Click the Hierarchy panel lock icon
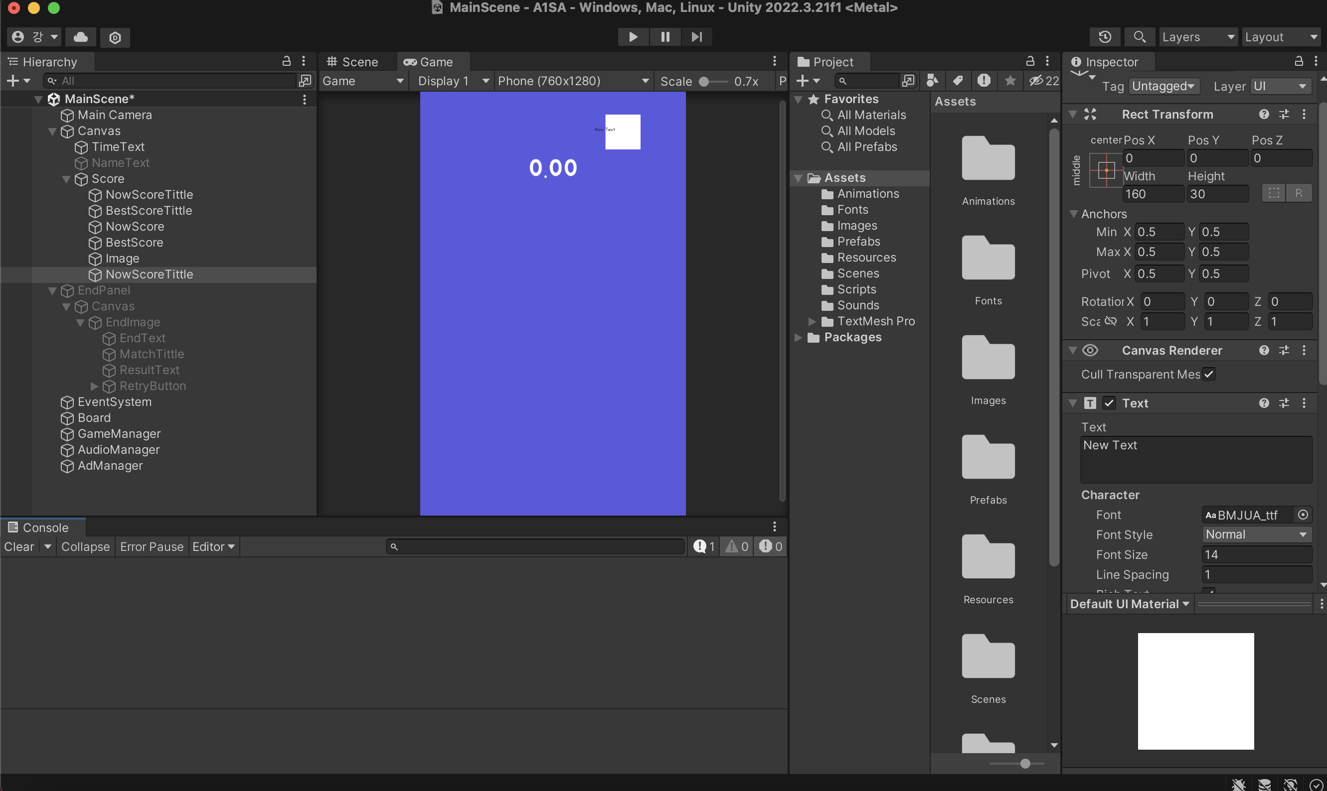This screenshot has width=1327, height=791. [x=287, y=61]
